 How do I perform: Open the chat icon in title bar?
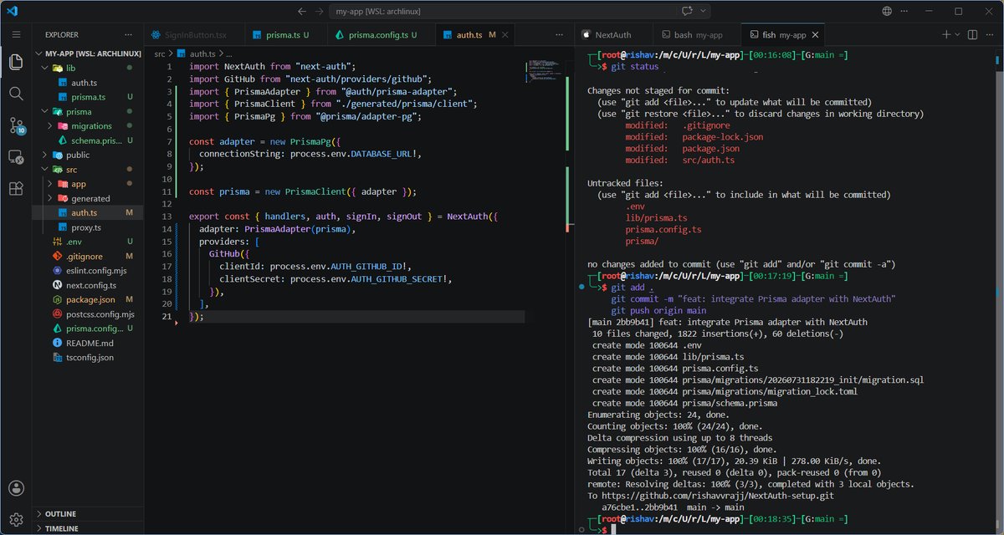[688, 12]
